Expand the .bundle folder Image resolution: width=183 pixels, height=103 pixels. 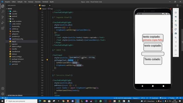(x=15, y=14)
